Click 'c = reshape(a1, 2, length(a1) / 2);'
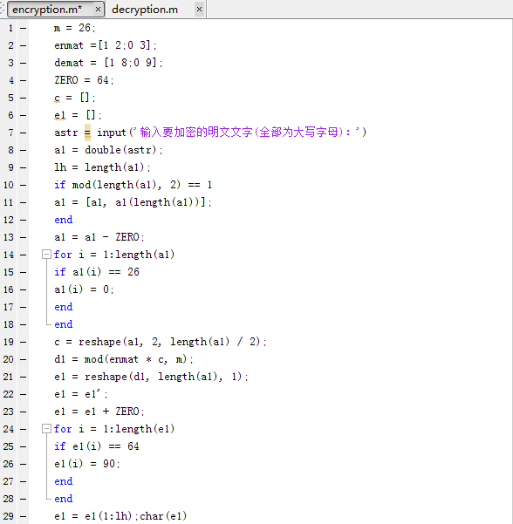513x524 pixels. point(161,342)
